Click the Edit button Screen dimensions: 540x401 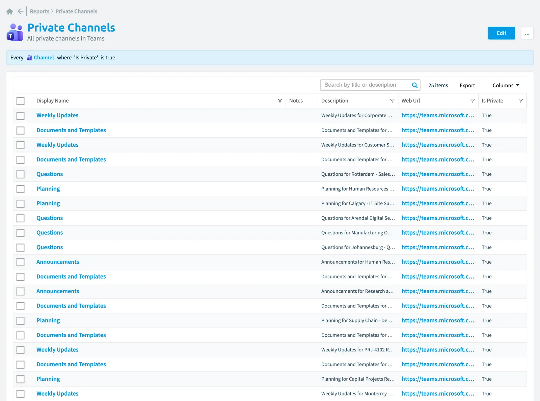(501, 33)
